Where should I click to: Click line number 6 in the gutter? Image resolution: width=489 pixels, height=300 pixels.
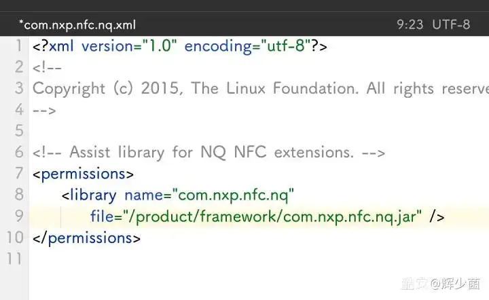click(18, 152)
